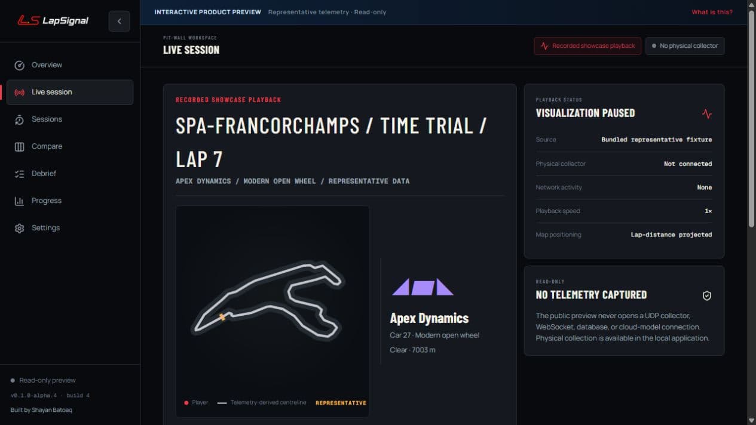The height and width of the screenshot is (425, 756).
Task: Click the orange REPRESENTATIVE tag on the map
Action: [341, 403]
